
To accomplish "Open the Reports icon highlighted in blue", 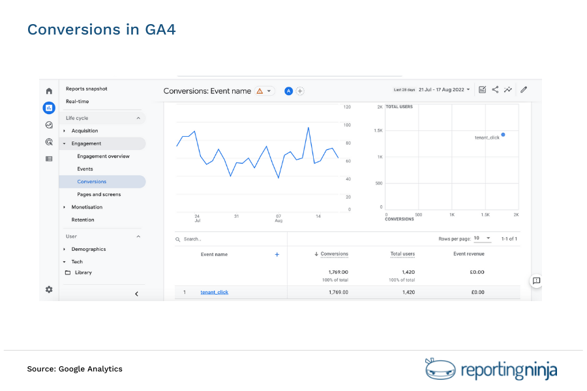I will tap(49, 108).
